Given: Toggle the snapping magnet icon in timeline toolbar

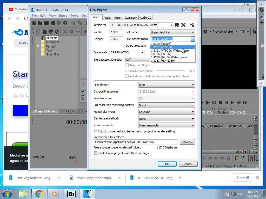Looking at the screenshot, I should click(x=251, y=159).
